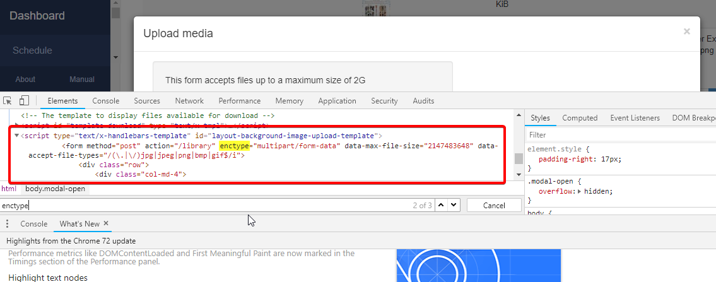716x282 pixels.
Task: Select the drawer Console tab
Action: click(34, 223)
